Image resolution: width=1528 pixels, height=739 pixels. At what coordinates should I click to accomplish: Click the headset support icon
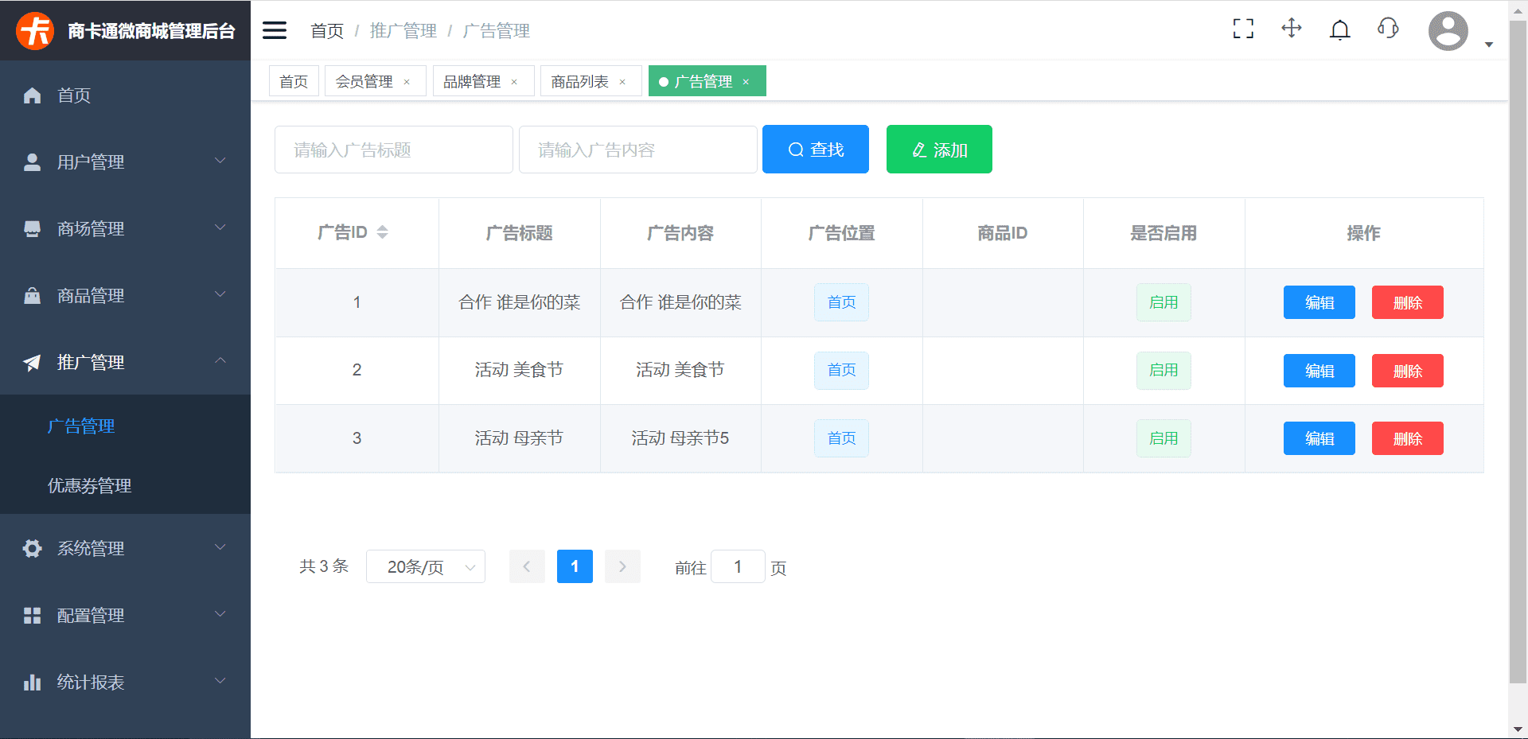point(1387,29)
